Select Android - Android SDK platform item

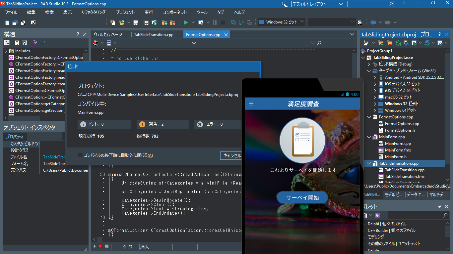click(415, 77)
